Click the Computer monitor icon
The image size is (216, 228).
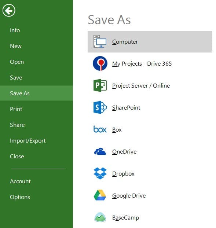pyautogui.click(x=100, y=41)
